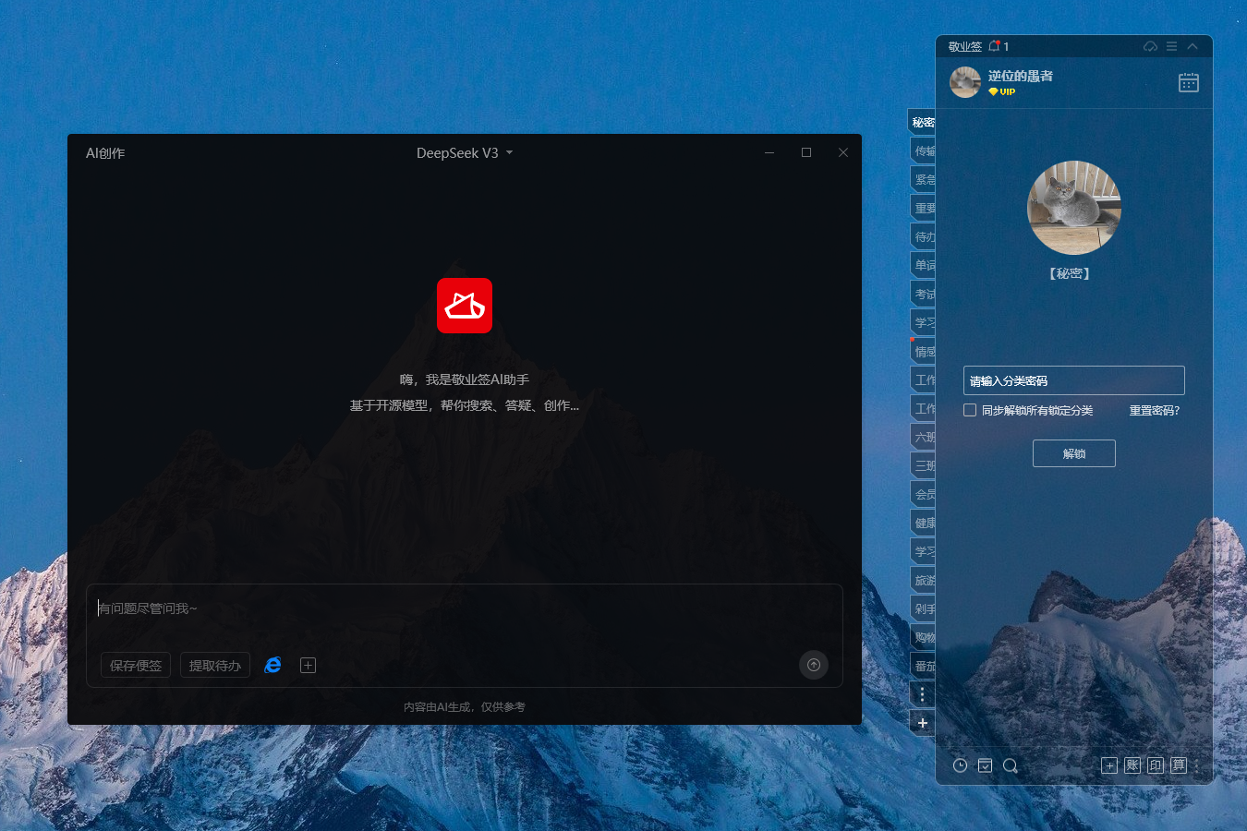Enable 同步解锁所有锁定分类 checkbox

970,409
